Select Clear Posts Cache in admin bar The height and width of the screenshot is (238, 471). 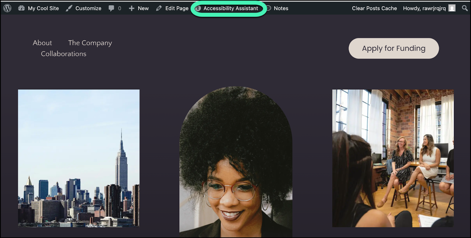click(x=374, y=8)
